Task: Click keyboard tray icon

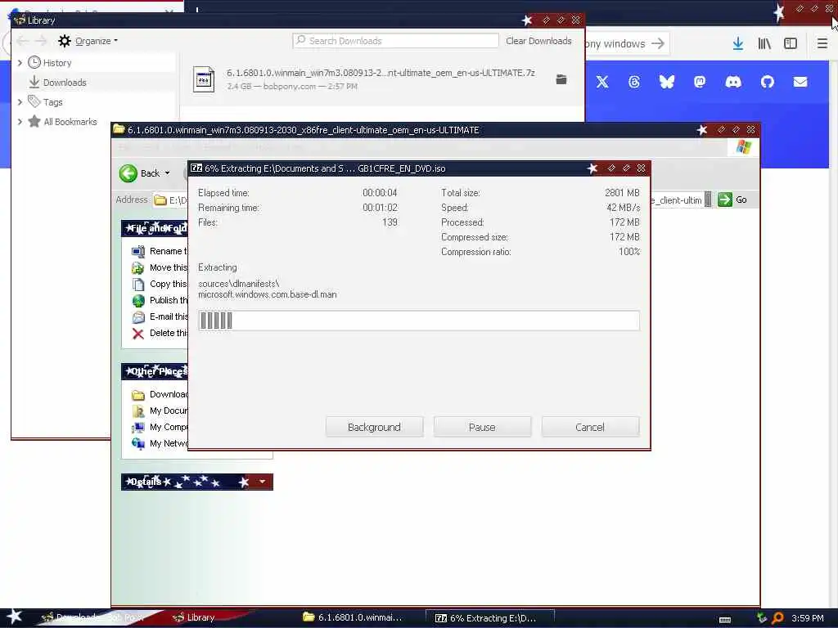Action: pyautogui.click(x=725, y=620)
